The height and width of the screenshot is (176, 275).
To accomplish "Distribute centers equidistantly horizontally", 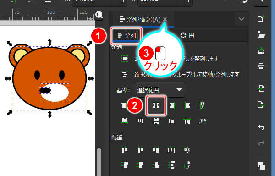I will pos(140,149).
